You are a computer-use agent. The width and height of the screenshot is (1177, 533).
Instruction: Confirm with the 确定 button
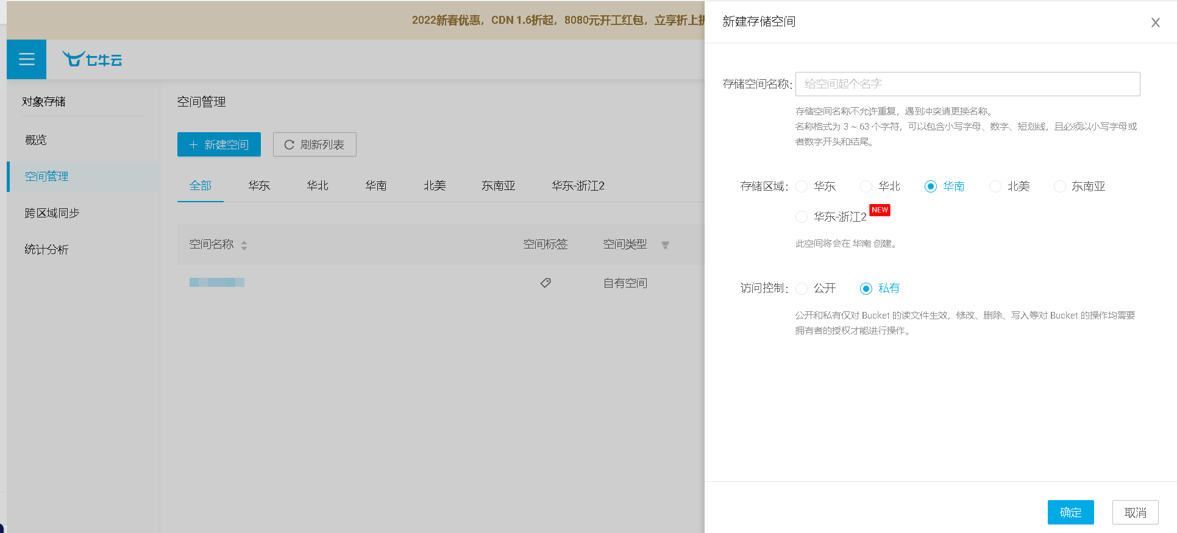pos(1070,512)
